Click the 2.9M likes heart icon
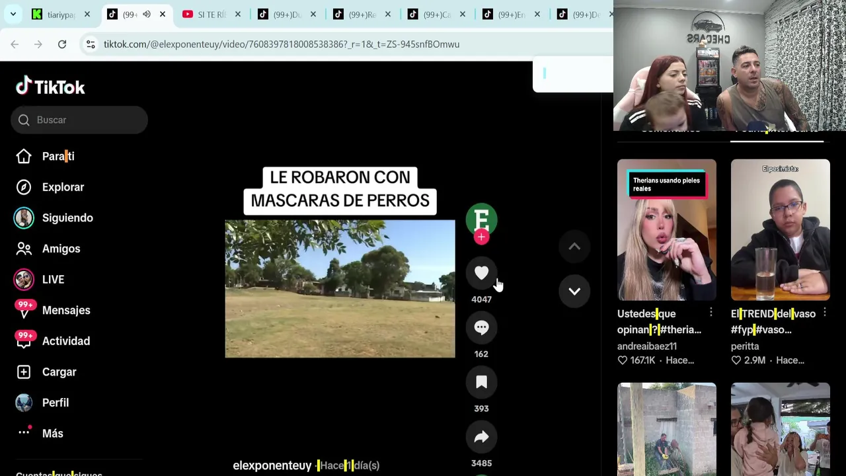The image size is (846, 476). coord(736,360)
